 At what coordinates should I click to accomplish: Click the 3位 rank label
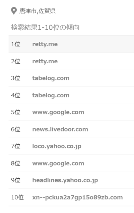tap(16, 78)
